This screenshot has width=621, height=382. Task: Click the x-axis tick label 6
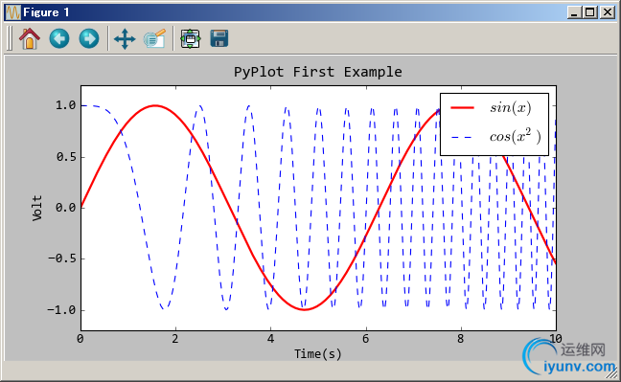coord(365,339)
